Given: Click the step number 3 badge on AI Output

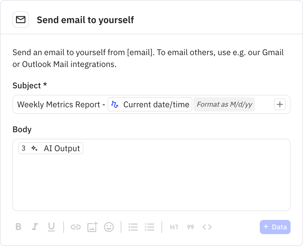Looking at the screenshot, I should click(x=24, y=148).
